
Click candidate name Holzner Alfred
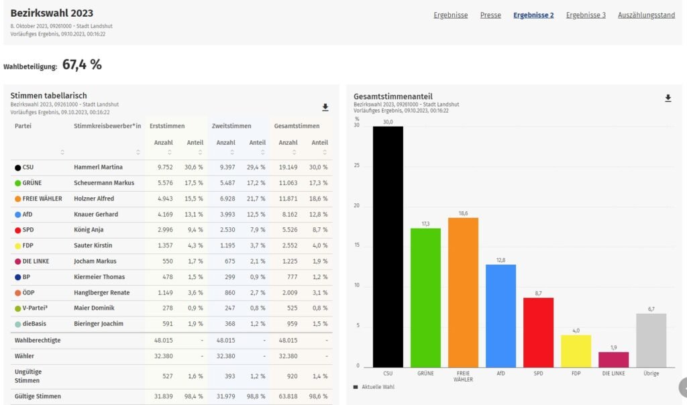click(94, 198)
